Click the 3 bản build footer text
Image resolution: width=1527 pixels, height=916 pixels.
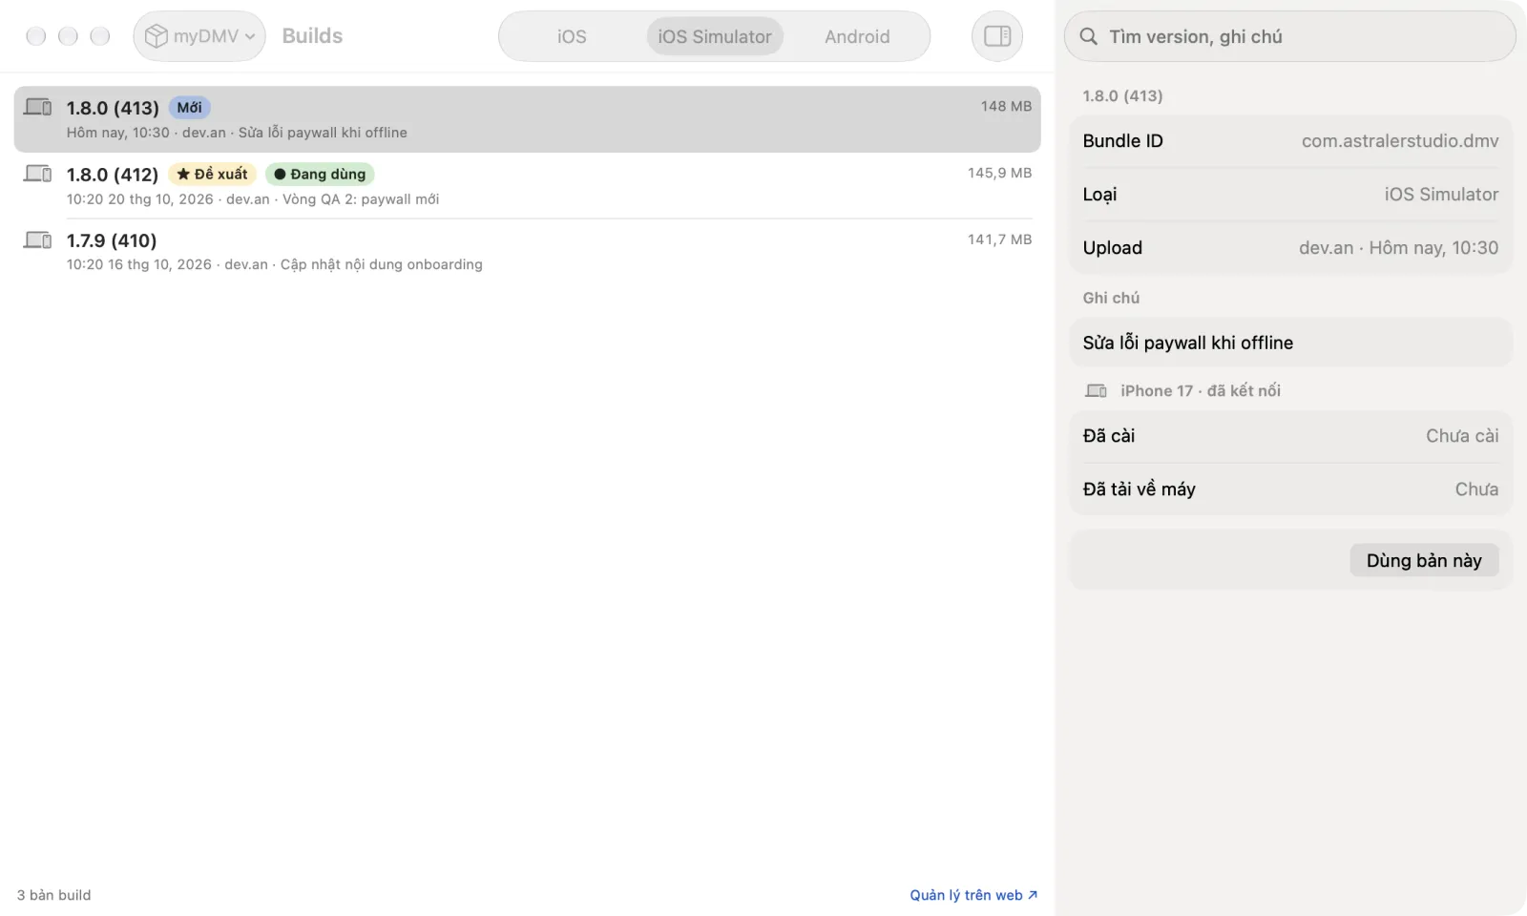pos(53,895)
